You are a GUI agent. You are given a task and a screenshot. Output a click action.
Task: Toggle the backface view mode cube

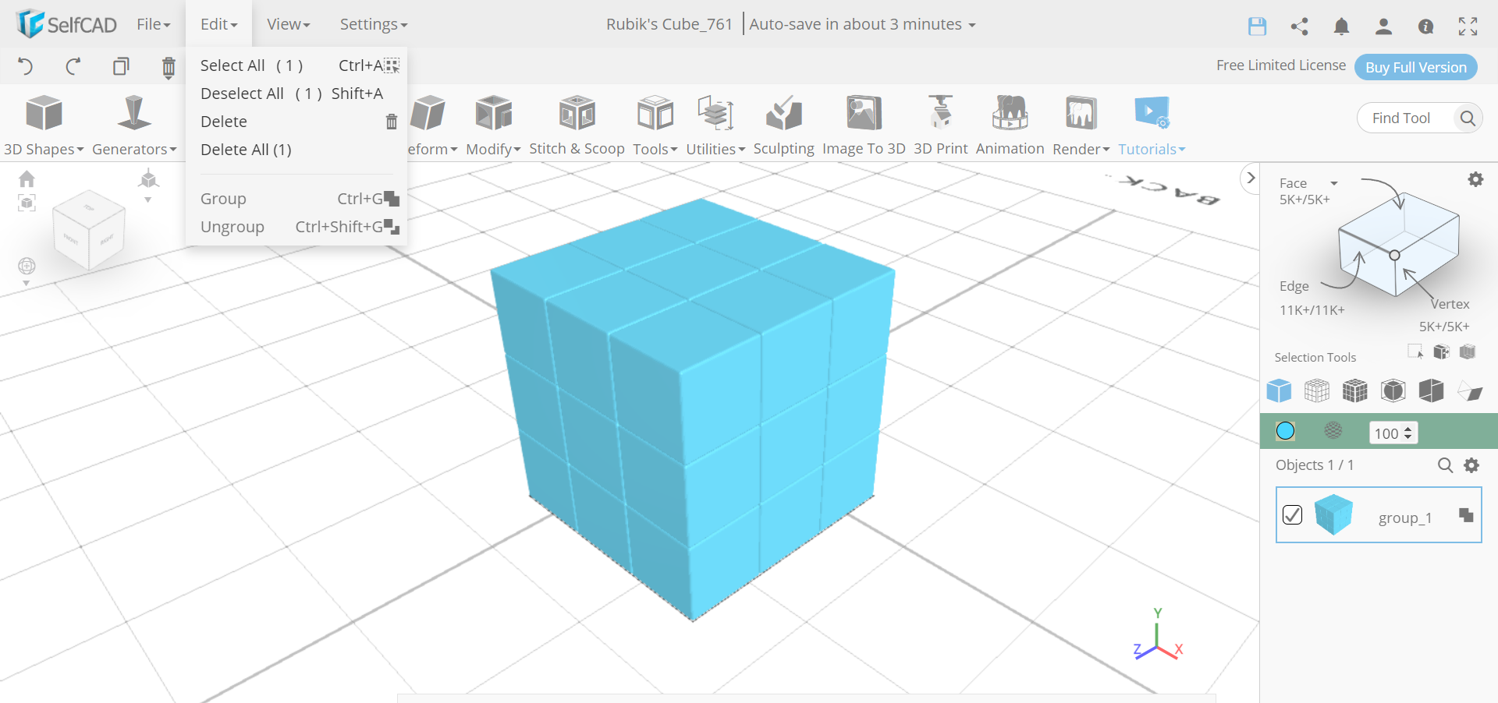pos(1432,390)
